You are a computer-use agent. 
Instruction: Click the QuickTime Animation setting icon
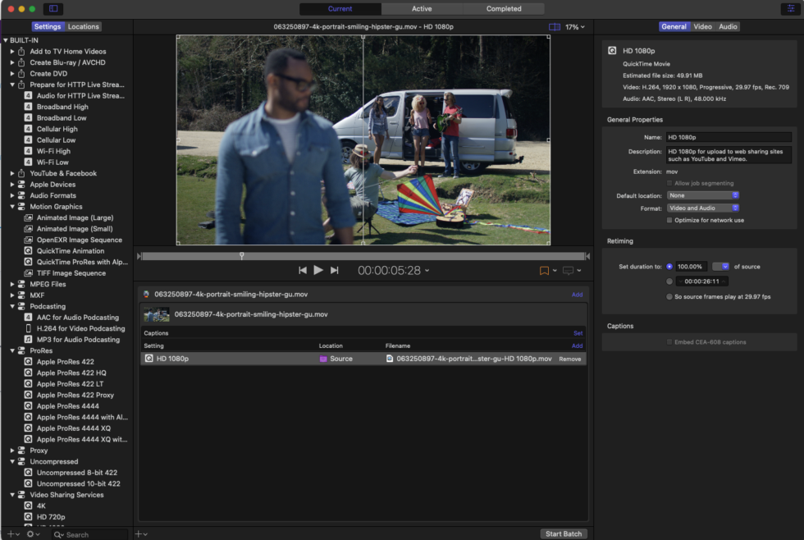coord(29,251)
